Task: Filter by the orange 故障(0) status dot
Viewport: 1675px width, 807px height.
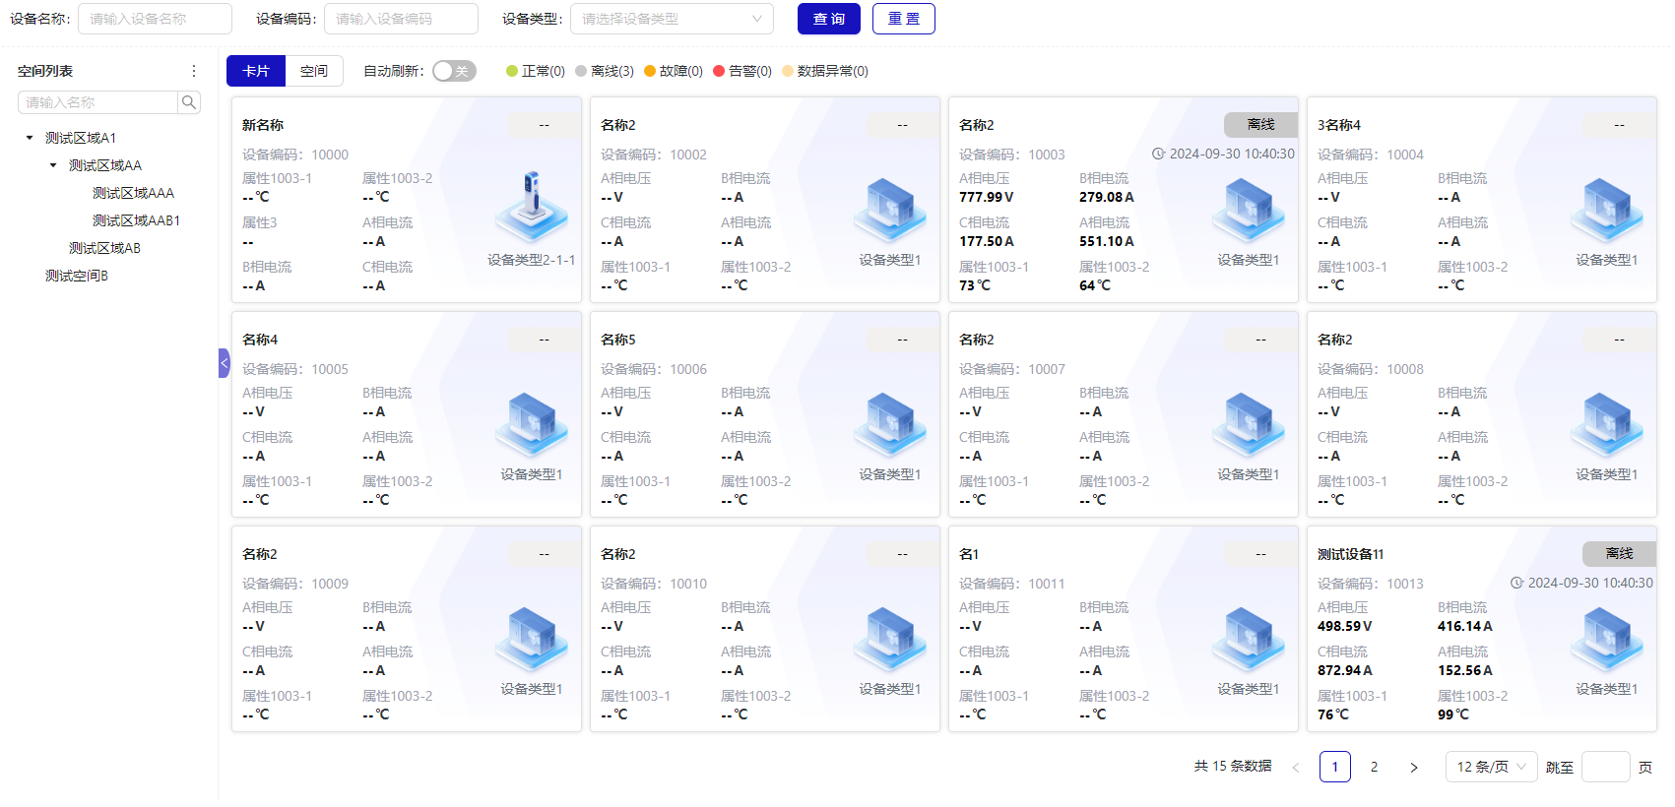Action: coord(650,71)
